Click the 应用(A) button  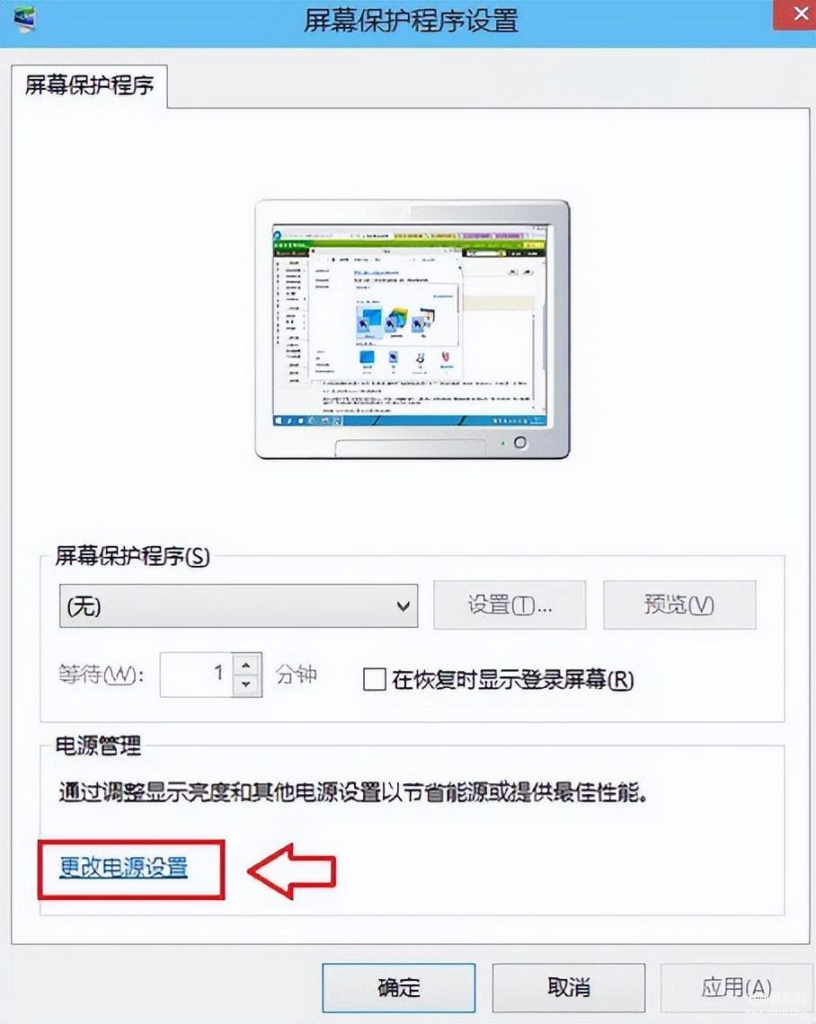click(737, 987)
